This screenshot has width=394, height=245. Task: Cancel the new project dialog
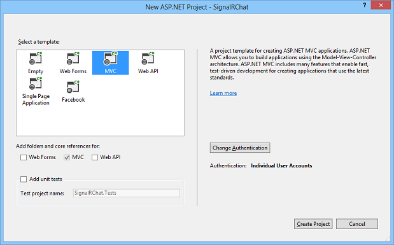[x=357, y=224]
